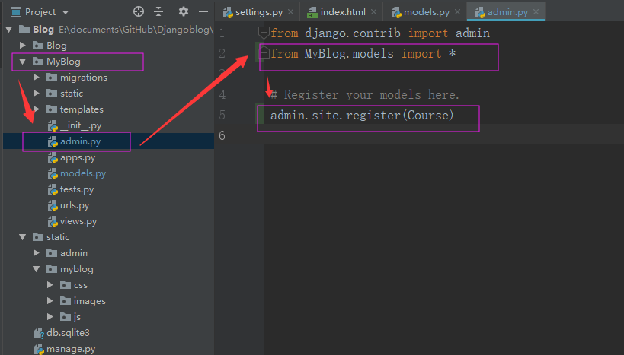The height and width of the screenshot is (355, 624).
Task: Hide the Project tool window with minus icon
Action: (x=203, y=11)
